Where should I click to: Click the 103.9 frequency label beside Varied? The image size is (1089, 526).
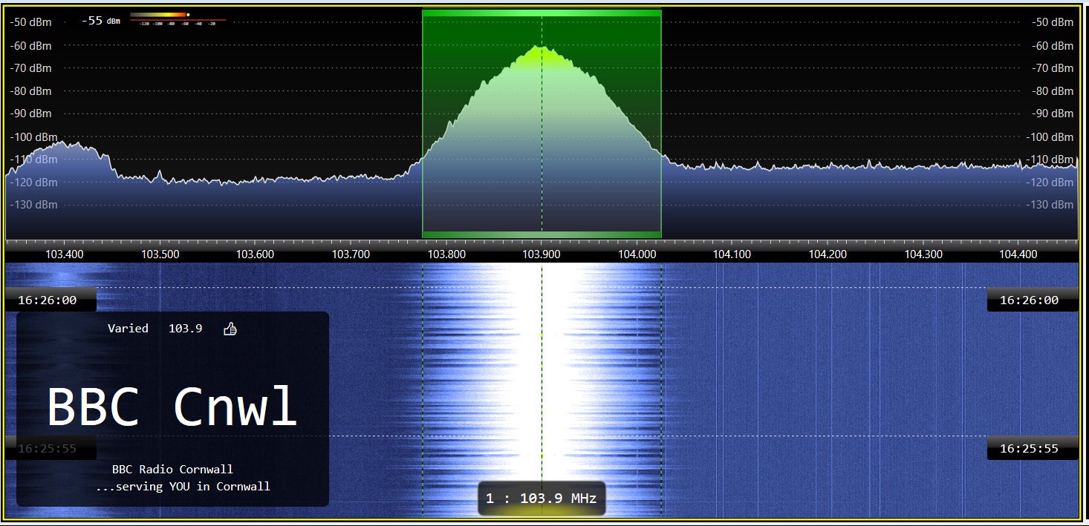pos(186,328)
